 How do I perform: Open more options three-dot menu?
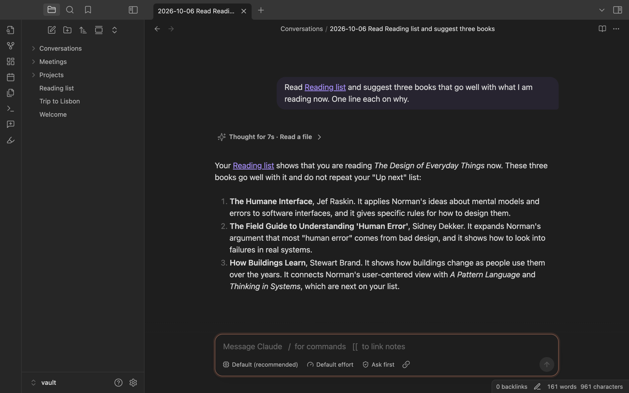(x=616, y=29)
